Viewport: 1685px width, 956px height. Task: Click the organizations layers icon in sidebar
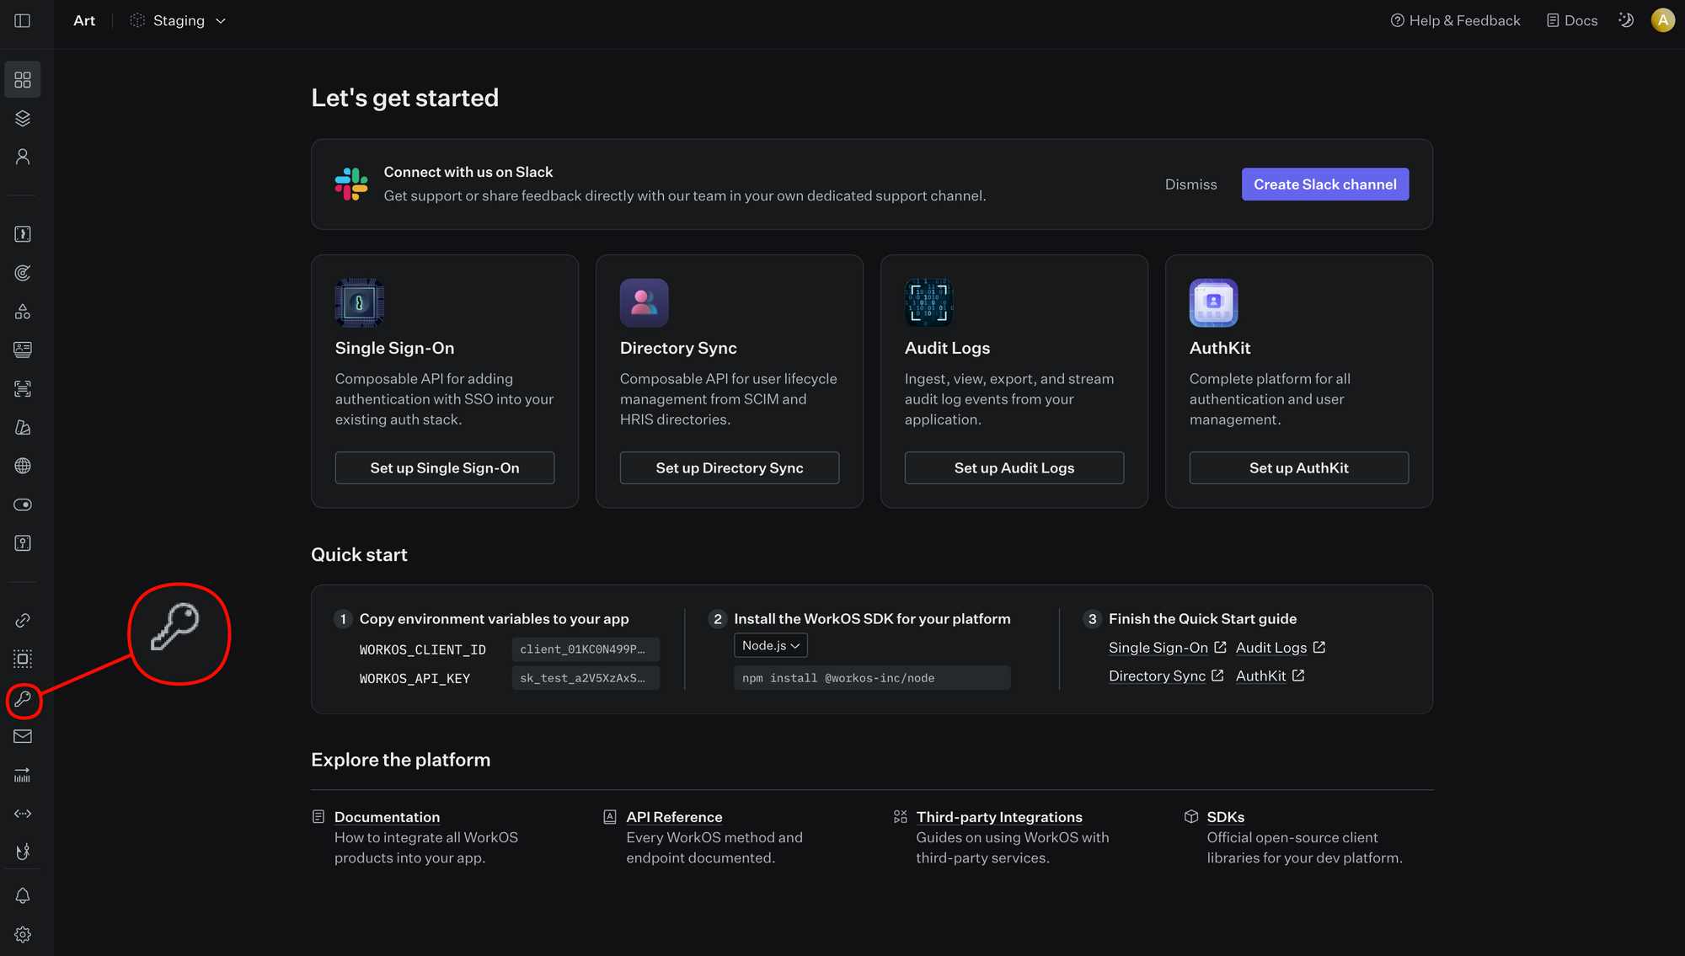(23, 118)
